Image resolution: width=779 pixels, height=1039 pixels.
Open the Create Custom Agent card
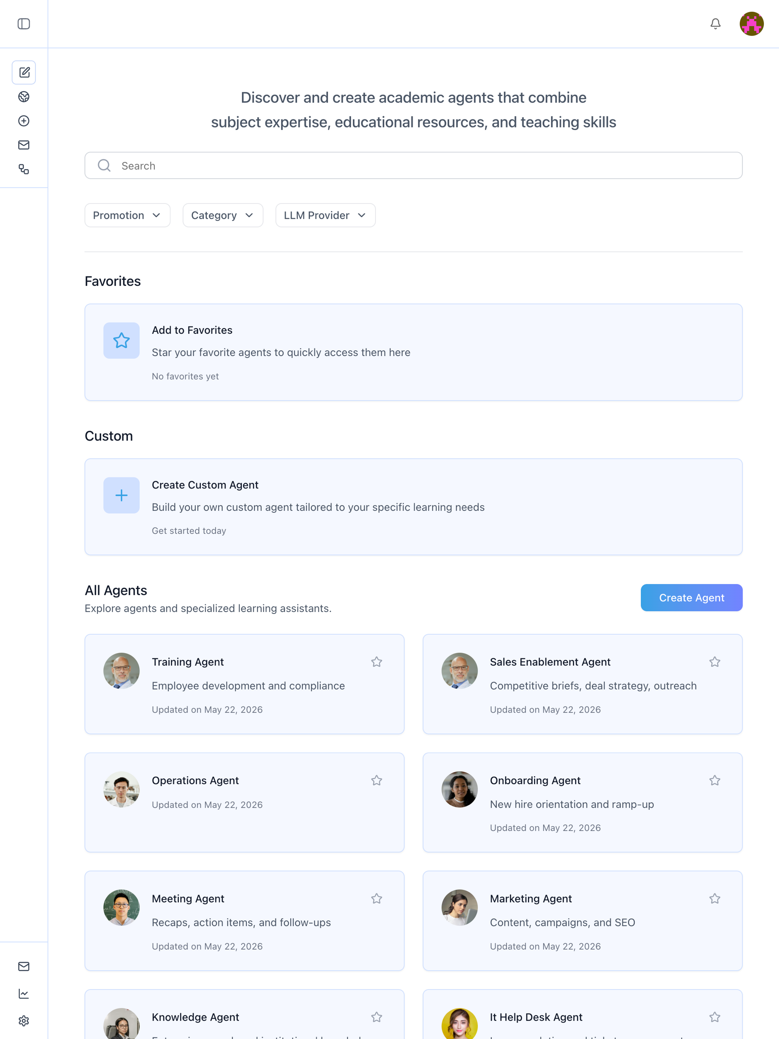click(413, 507)
